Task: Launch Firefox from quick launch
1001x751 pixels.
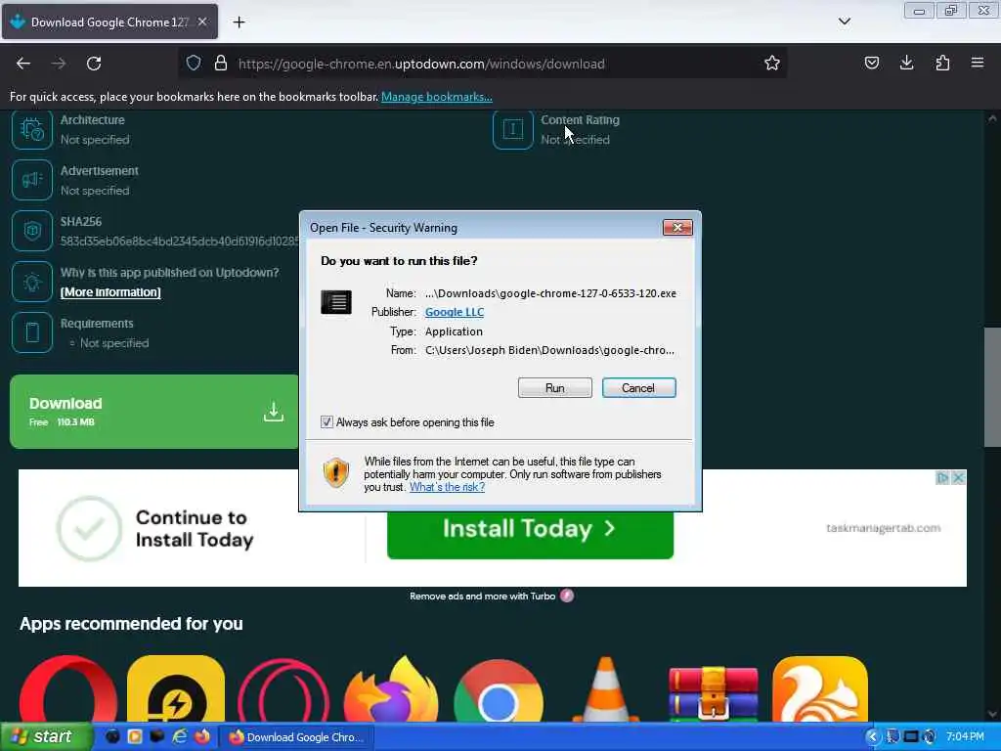Action: point(202,736)
